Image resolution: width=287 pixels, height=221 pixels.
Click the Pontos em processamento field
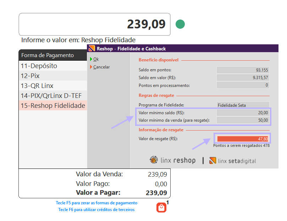(243, 85)
